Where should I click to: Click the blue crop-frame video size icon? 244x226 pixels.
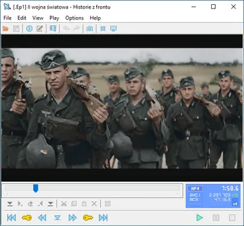[103, 29]
